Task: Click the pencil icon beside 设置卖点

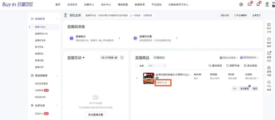Action: coord(166,82)
